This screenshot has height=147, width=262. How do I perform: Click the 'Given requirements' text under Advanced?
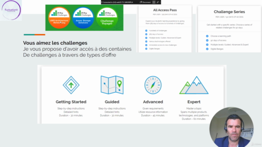point(153,109)
